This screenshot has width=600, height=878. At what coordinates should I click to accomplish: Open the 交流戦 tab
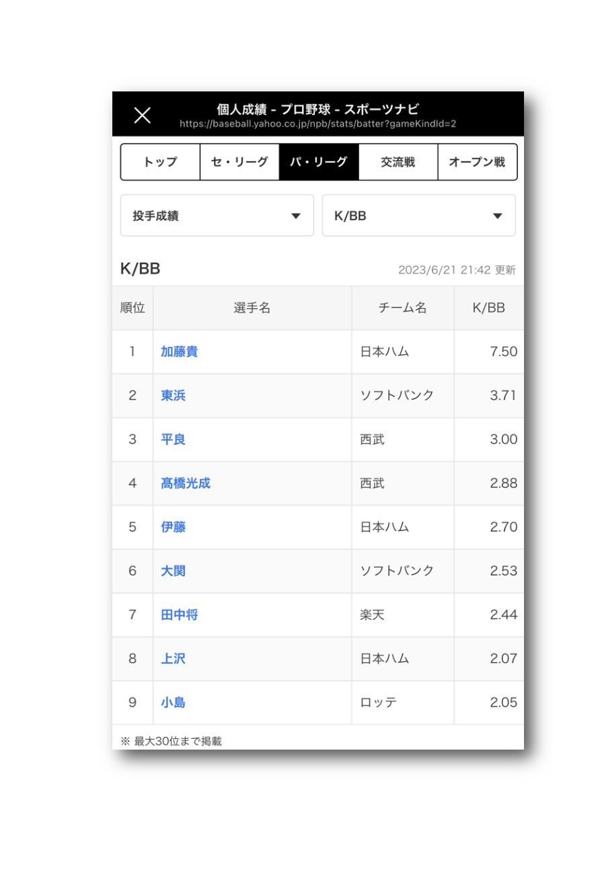pyautogui.click(x=398, y=162)
